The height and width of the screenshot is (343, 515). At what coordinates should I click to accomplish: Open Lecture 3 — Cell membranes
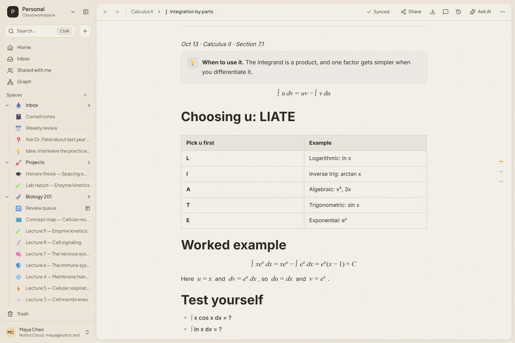coord(53,300)
